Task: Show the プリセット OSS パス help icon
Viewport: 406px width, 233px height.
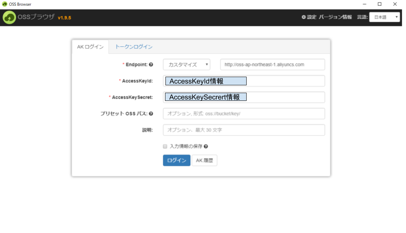Action: pyautogui.click(x=151, y=113)
